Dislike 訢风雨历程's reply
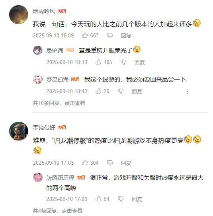The height and width of the screenshot is (216, 213). 121,199
